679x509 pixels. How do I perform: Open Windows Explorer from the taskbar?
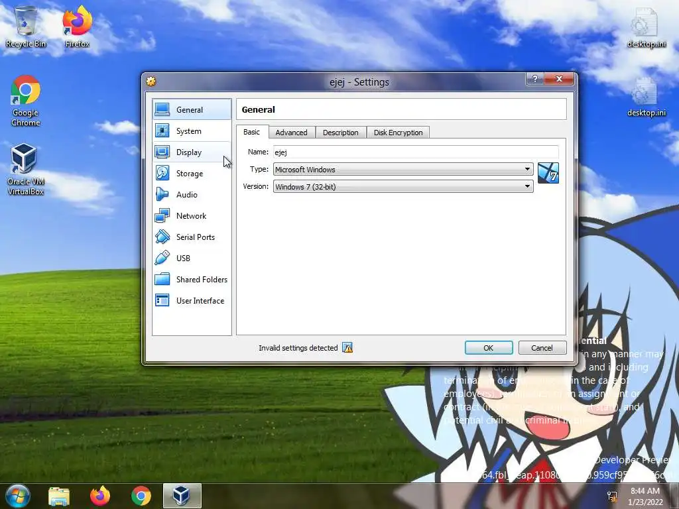tap(59, 496)
